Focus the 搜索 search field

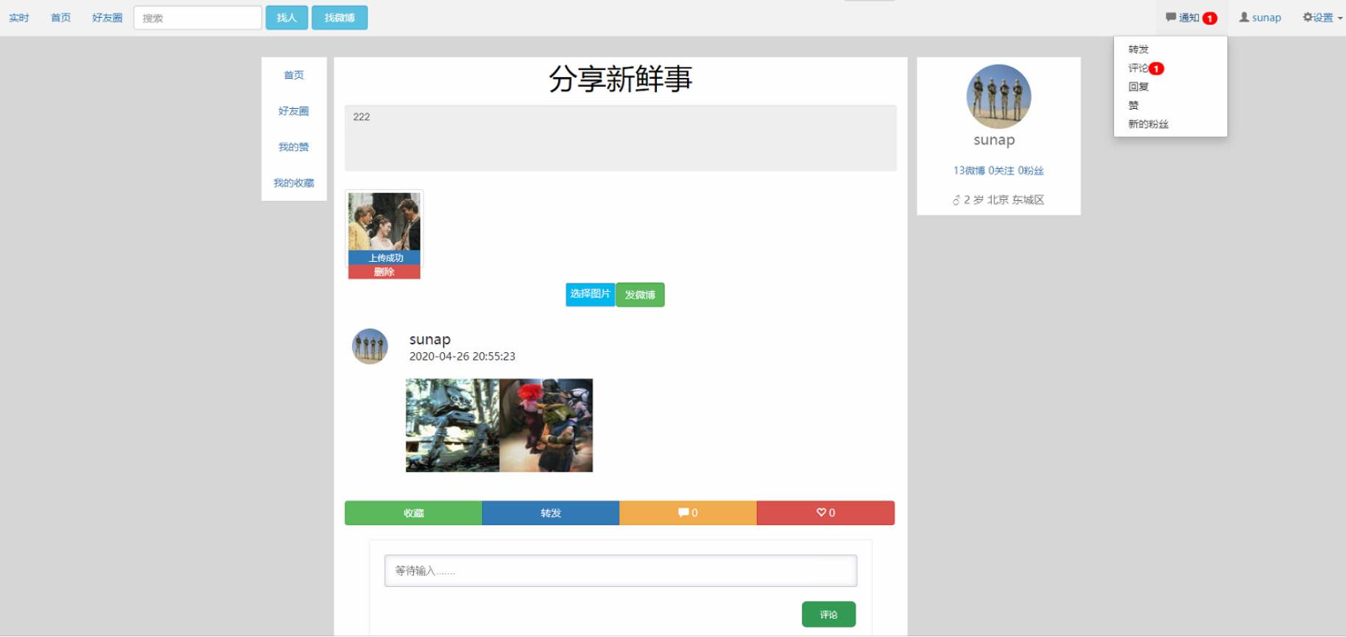198,18
